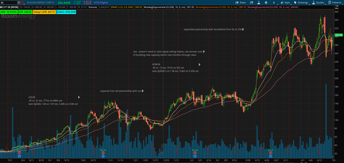Open the symbol selector dropdown arrow
The image size is (344, 163).
[19, 2]
